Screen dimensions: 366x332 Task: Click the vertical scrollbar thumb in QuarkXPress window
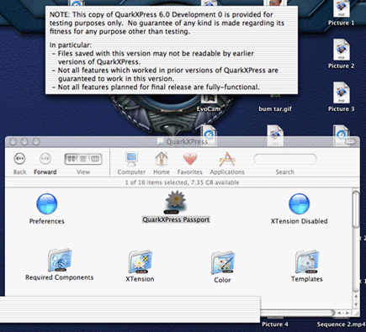(356, 209)
